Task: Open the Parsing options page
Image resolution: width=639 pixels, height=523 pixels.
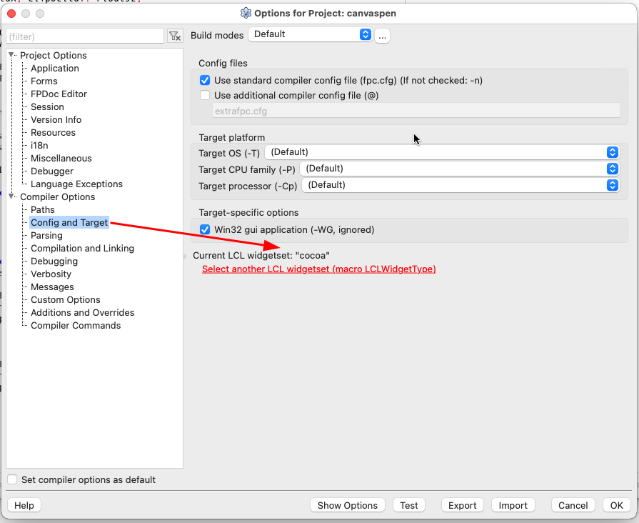Action: click(x=46, y=235)
